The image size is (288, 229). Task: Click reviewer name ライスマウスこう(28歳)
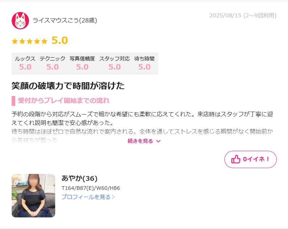pyautogui.click(x=65, y=20)
